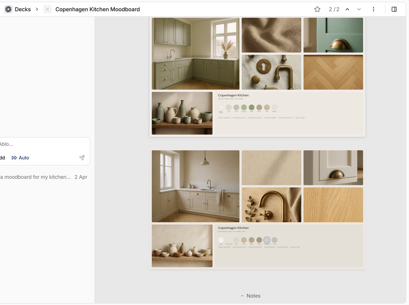409x305 pixels.
Task: Click the Warm White swatch on first slide
Action: coord(221,107)
